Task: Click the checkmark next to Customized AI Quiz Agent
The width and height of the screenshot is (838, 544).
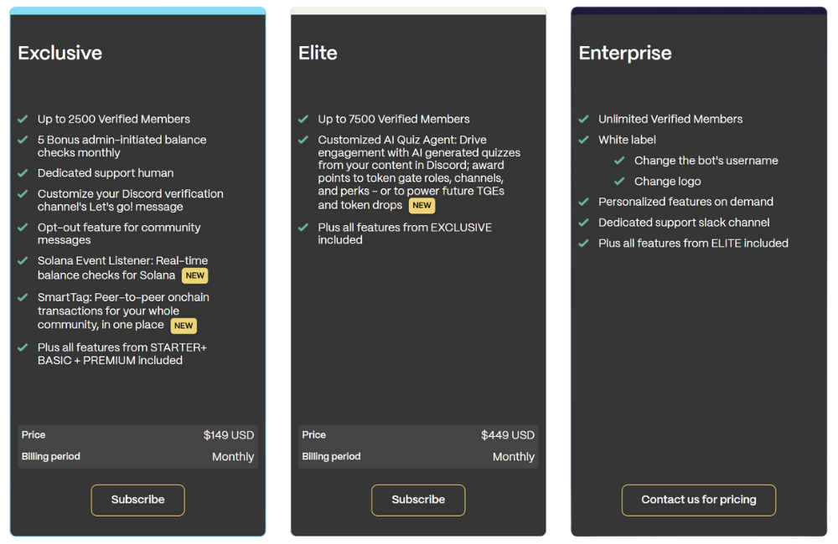Action: pos(303,140)
